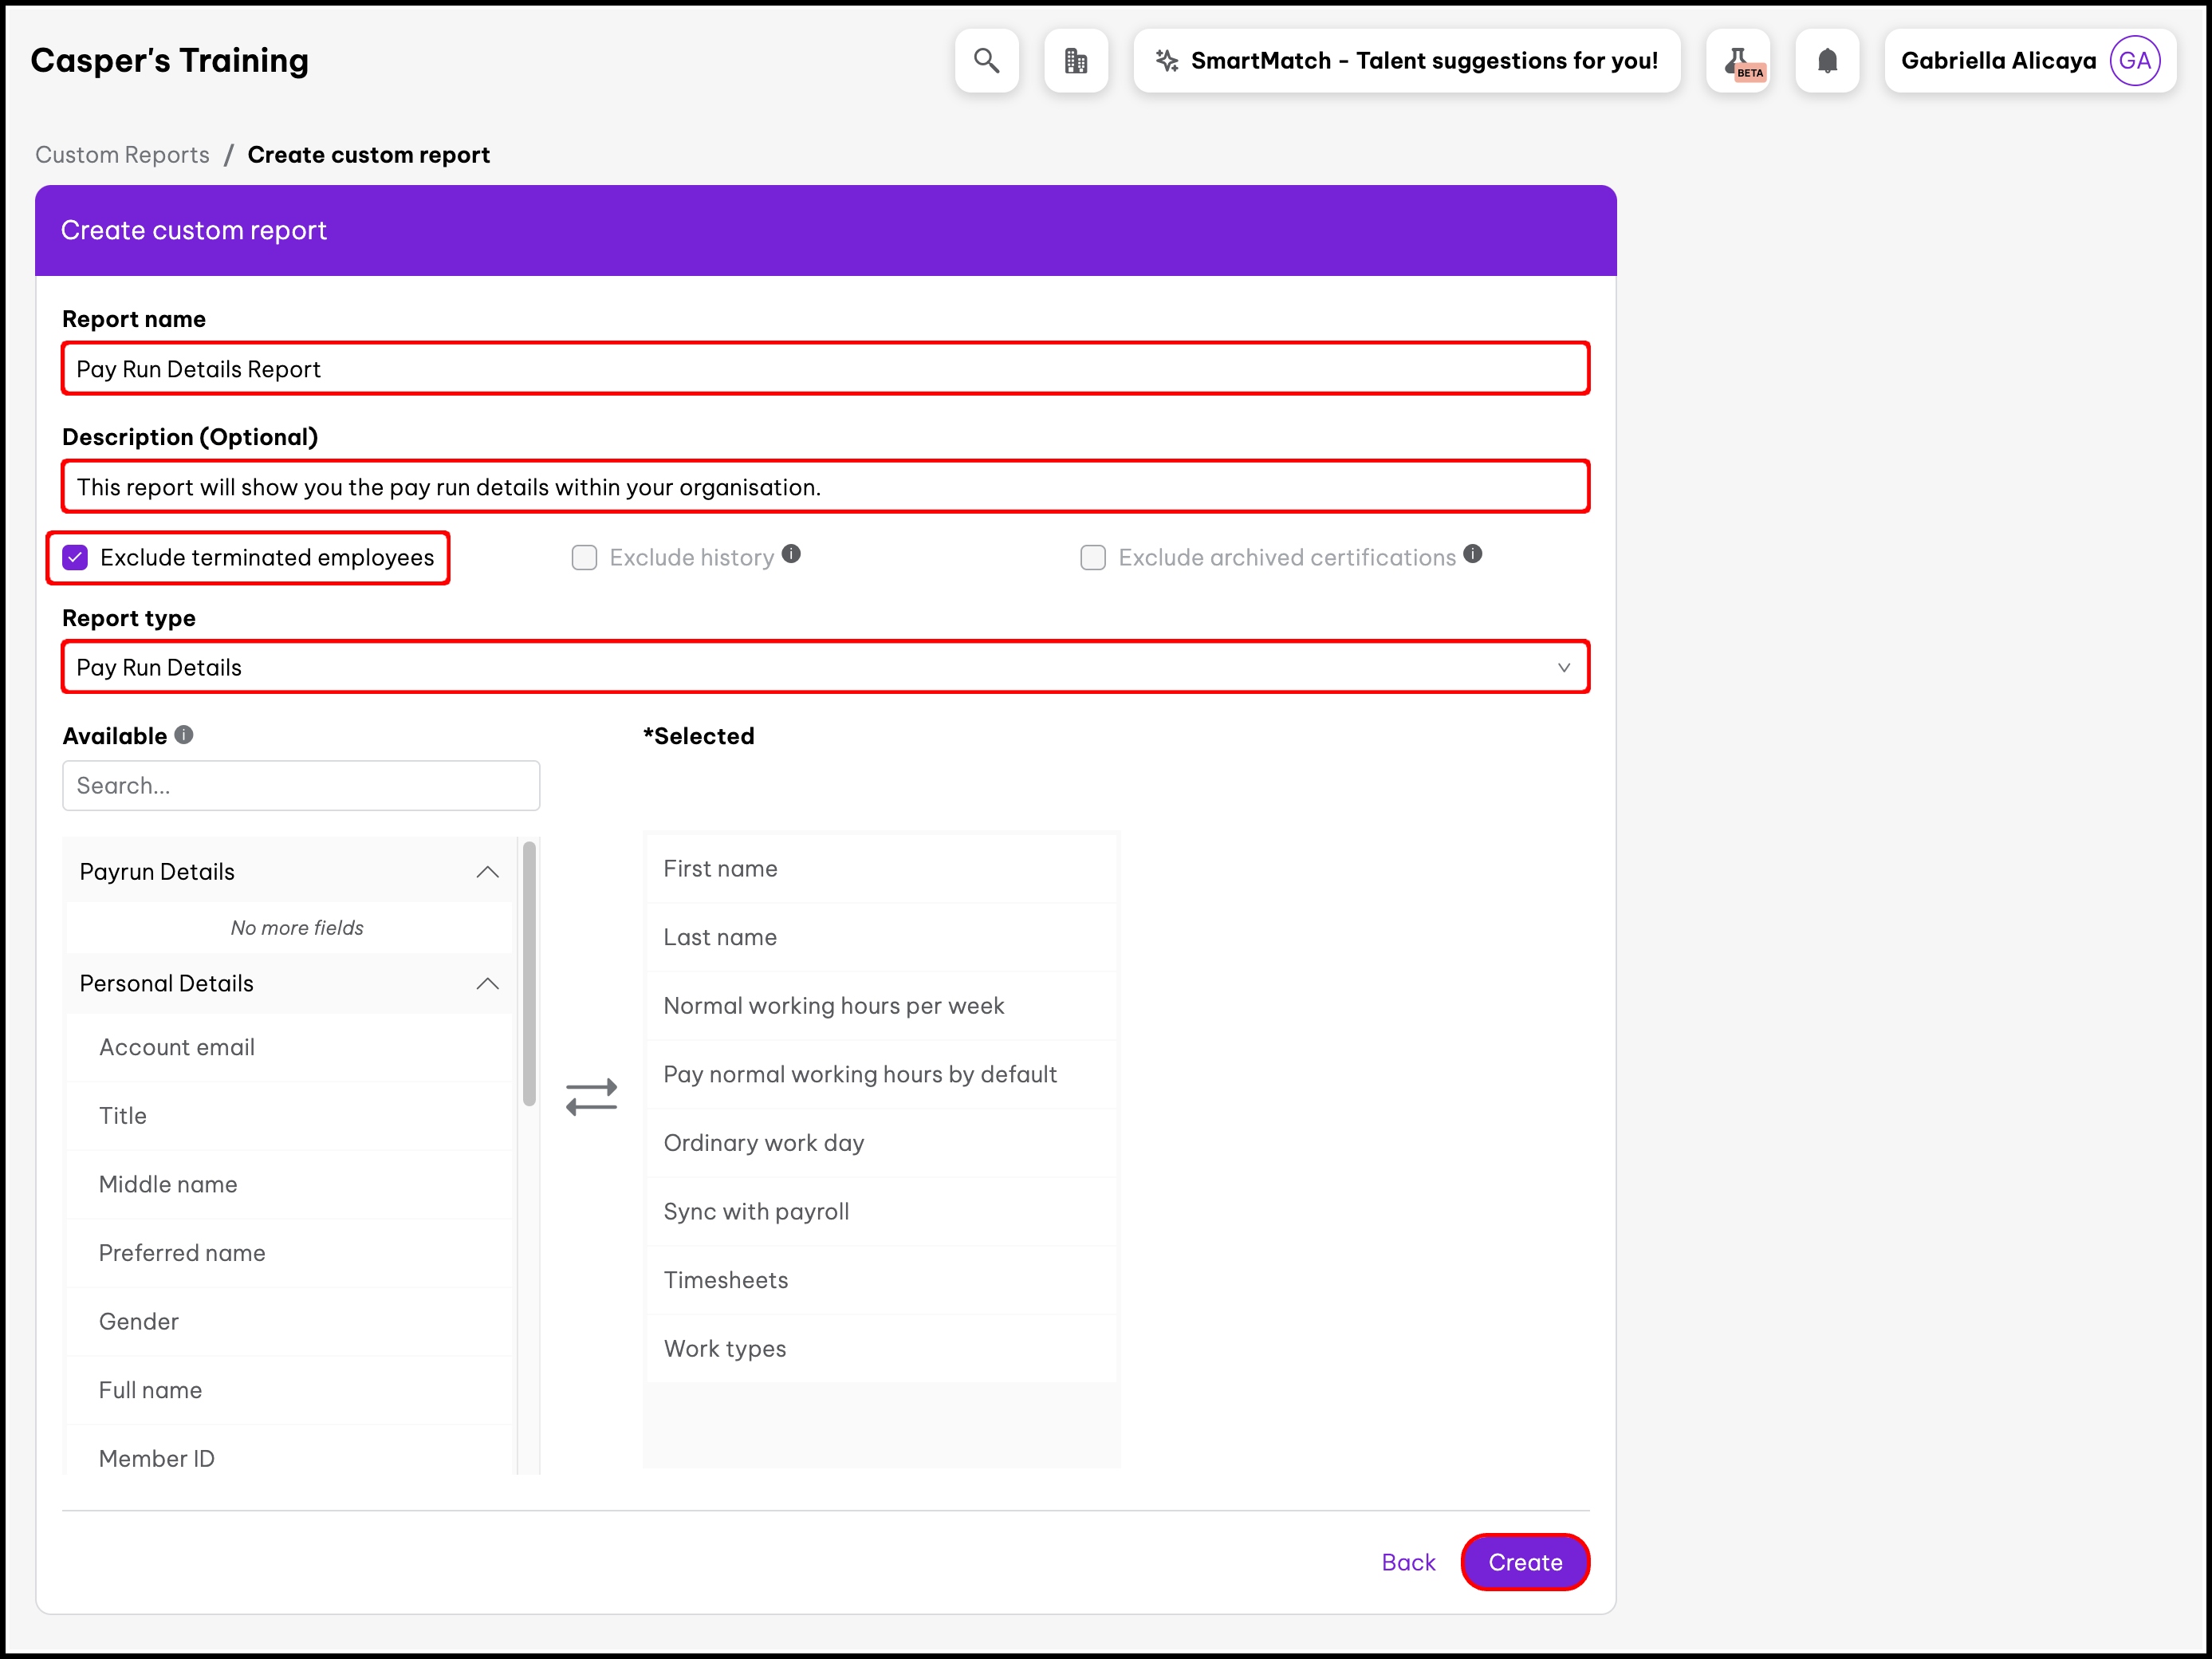Screen dimensions: 2212x1659
Task: Open SmartMatch talent suggestions
Action: pyautogui.click(x=1406, y=61)
